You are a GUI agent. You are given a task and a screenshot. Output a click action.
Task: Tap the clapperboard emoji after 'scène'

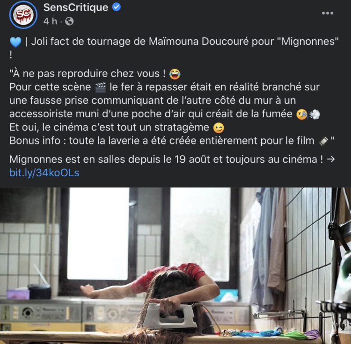(x=101, y=87)
